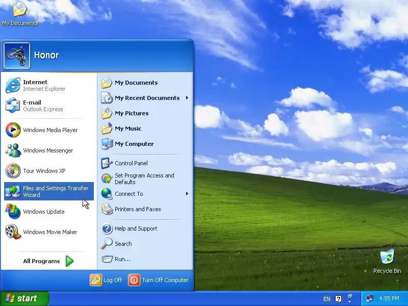Launch Windows Media Player icon
Image resolution: width=408 pixels, height=306 pixels.
[x=13, y=130]
